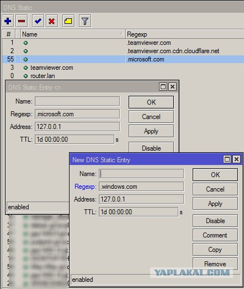Image resolution: width=244 pixels, height=289 pixels.
Task: Click OK in New DNS Static Entry
Action: coord(215,174)
